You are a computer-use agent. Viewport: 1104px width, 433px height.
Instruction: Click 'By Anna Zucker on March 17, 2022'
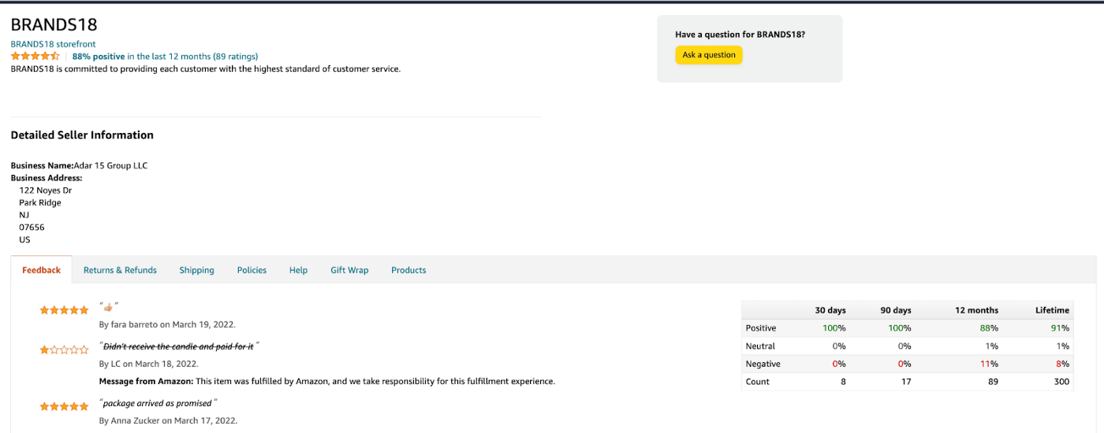coord(168,420)
